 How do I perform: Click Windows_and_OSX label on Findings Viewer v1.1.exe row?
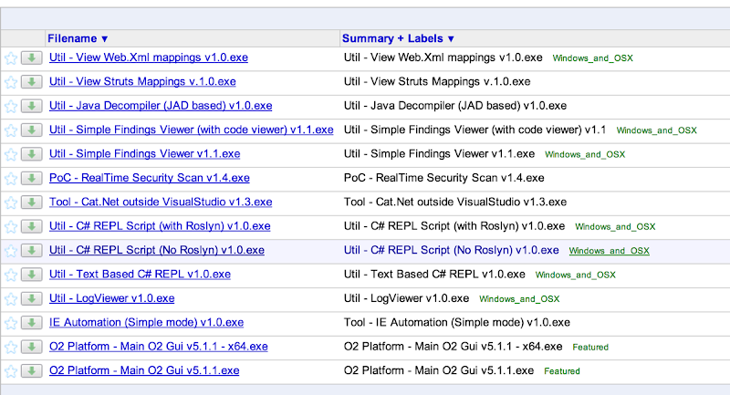585,155
